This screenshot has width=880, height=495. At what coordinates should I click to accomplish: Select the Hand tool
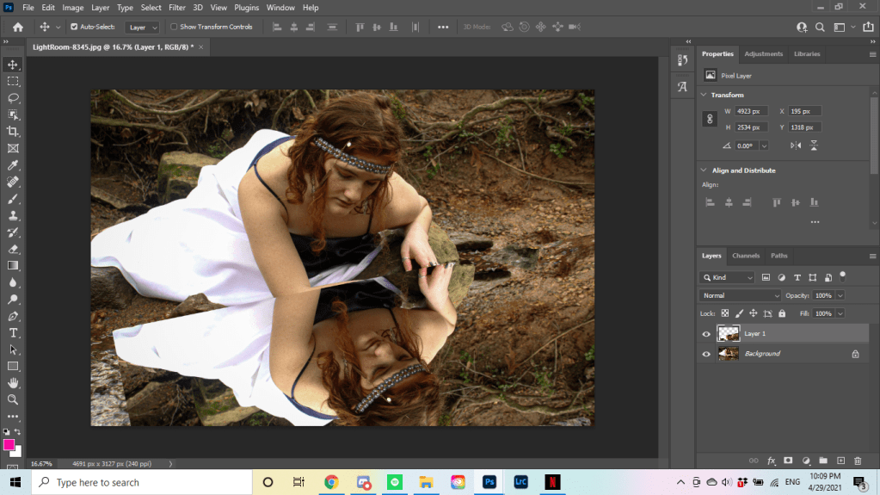[13, 383]
